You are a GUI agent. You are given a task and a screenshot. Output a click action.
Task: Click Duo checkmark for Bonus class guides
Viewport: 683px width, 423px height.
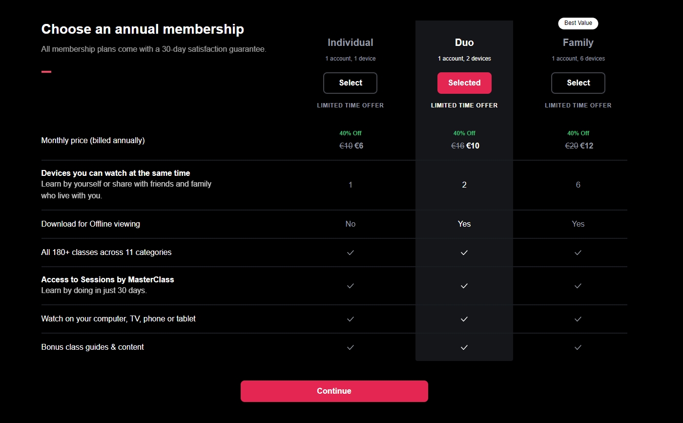[x=464, y=347]
